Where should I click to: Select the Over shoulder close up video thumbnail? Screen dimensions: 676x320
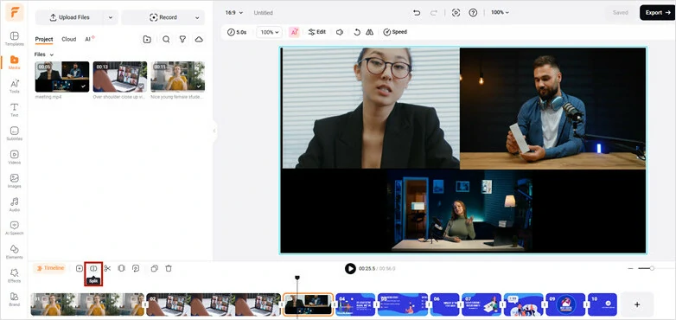[x=120, y=77]
